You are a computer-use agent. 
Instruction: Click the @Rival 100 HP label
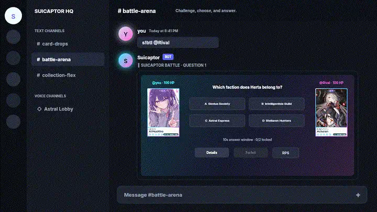(x=331, y=83)
